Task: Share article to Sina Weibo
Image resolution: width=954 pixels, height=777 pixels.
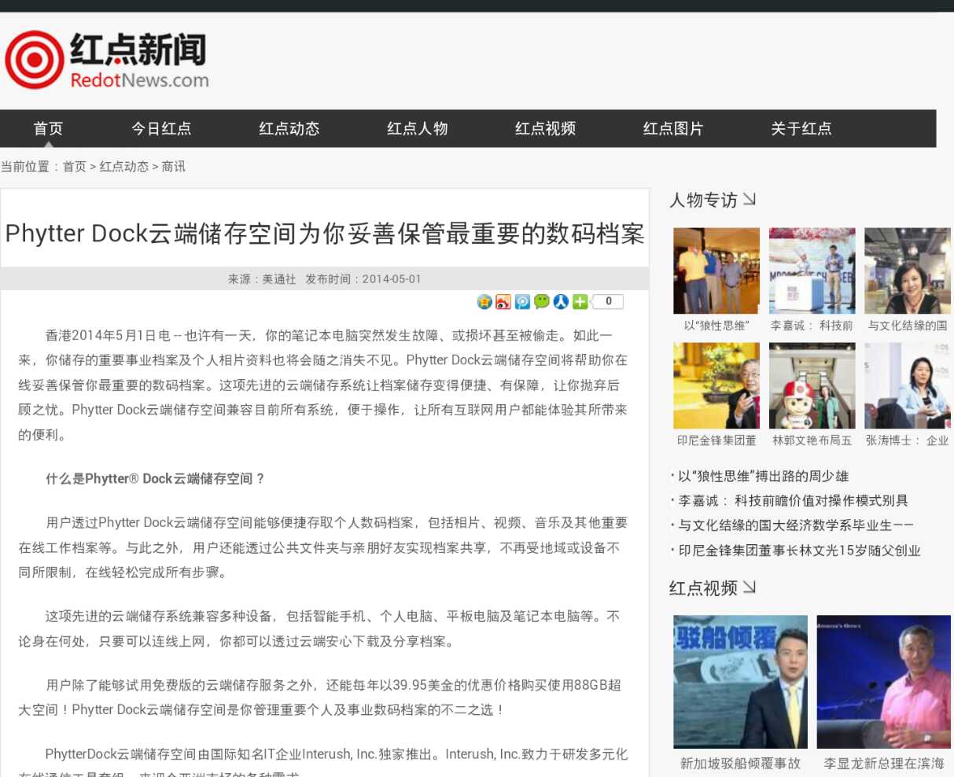Action: [x=503, y=301]
